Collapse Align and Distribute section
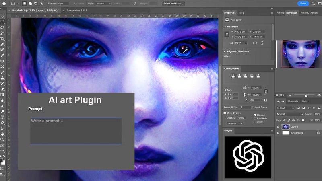 point(225,51)
